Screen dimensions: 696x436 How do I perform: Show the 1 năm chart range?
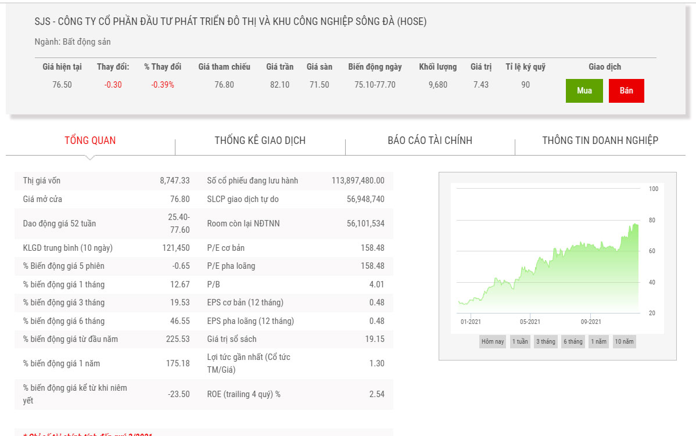point(598,341)
